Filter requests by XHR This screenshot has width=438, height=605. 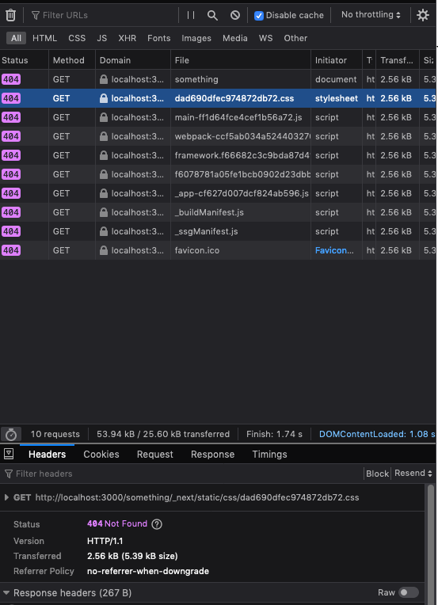tap(128, 38)
